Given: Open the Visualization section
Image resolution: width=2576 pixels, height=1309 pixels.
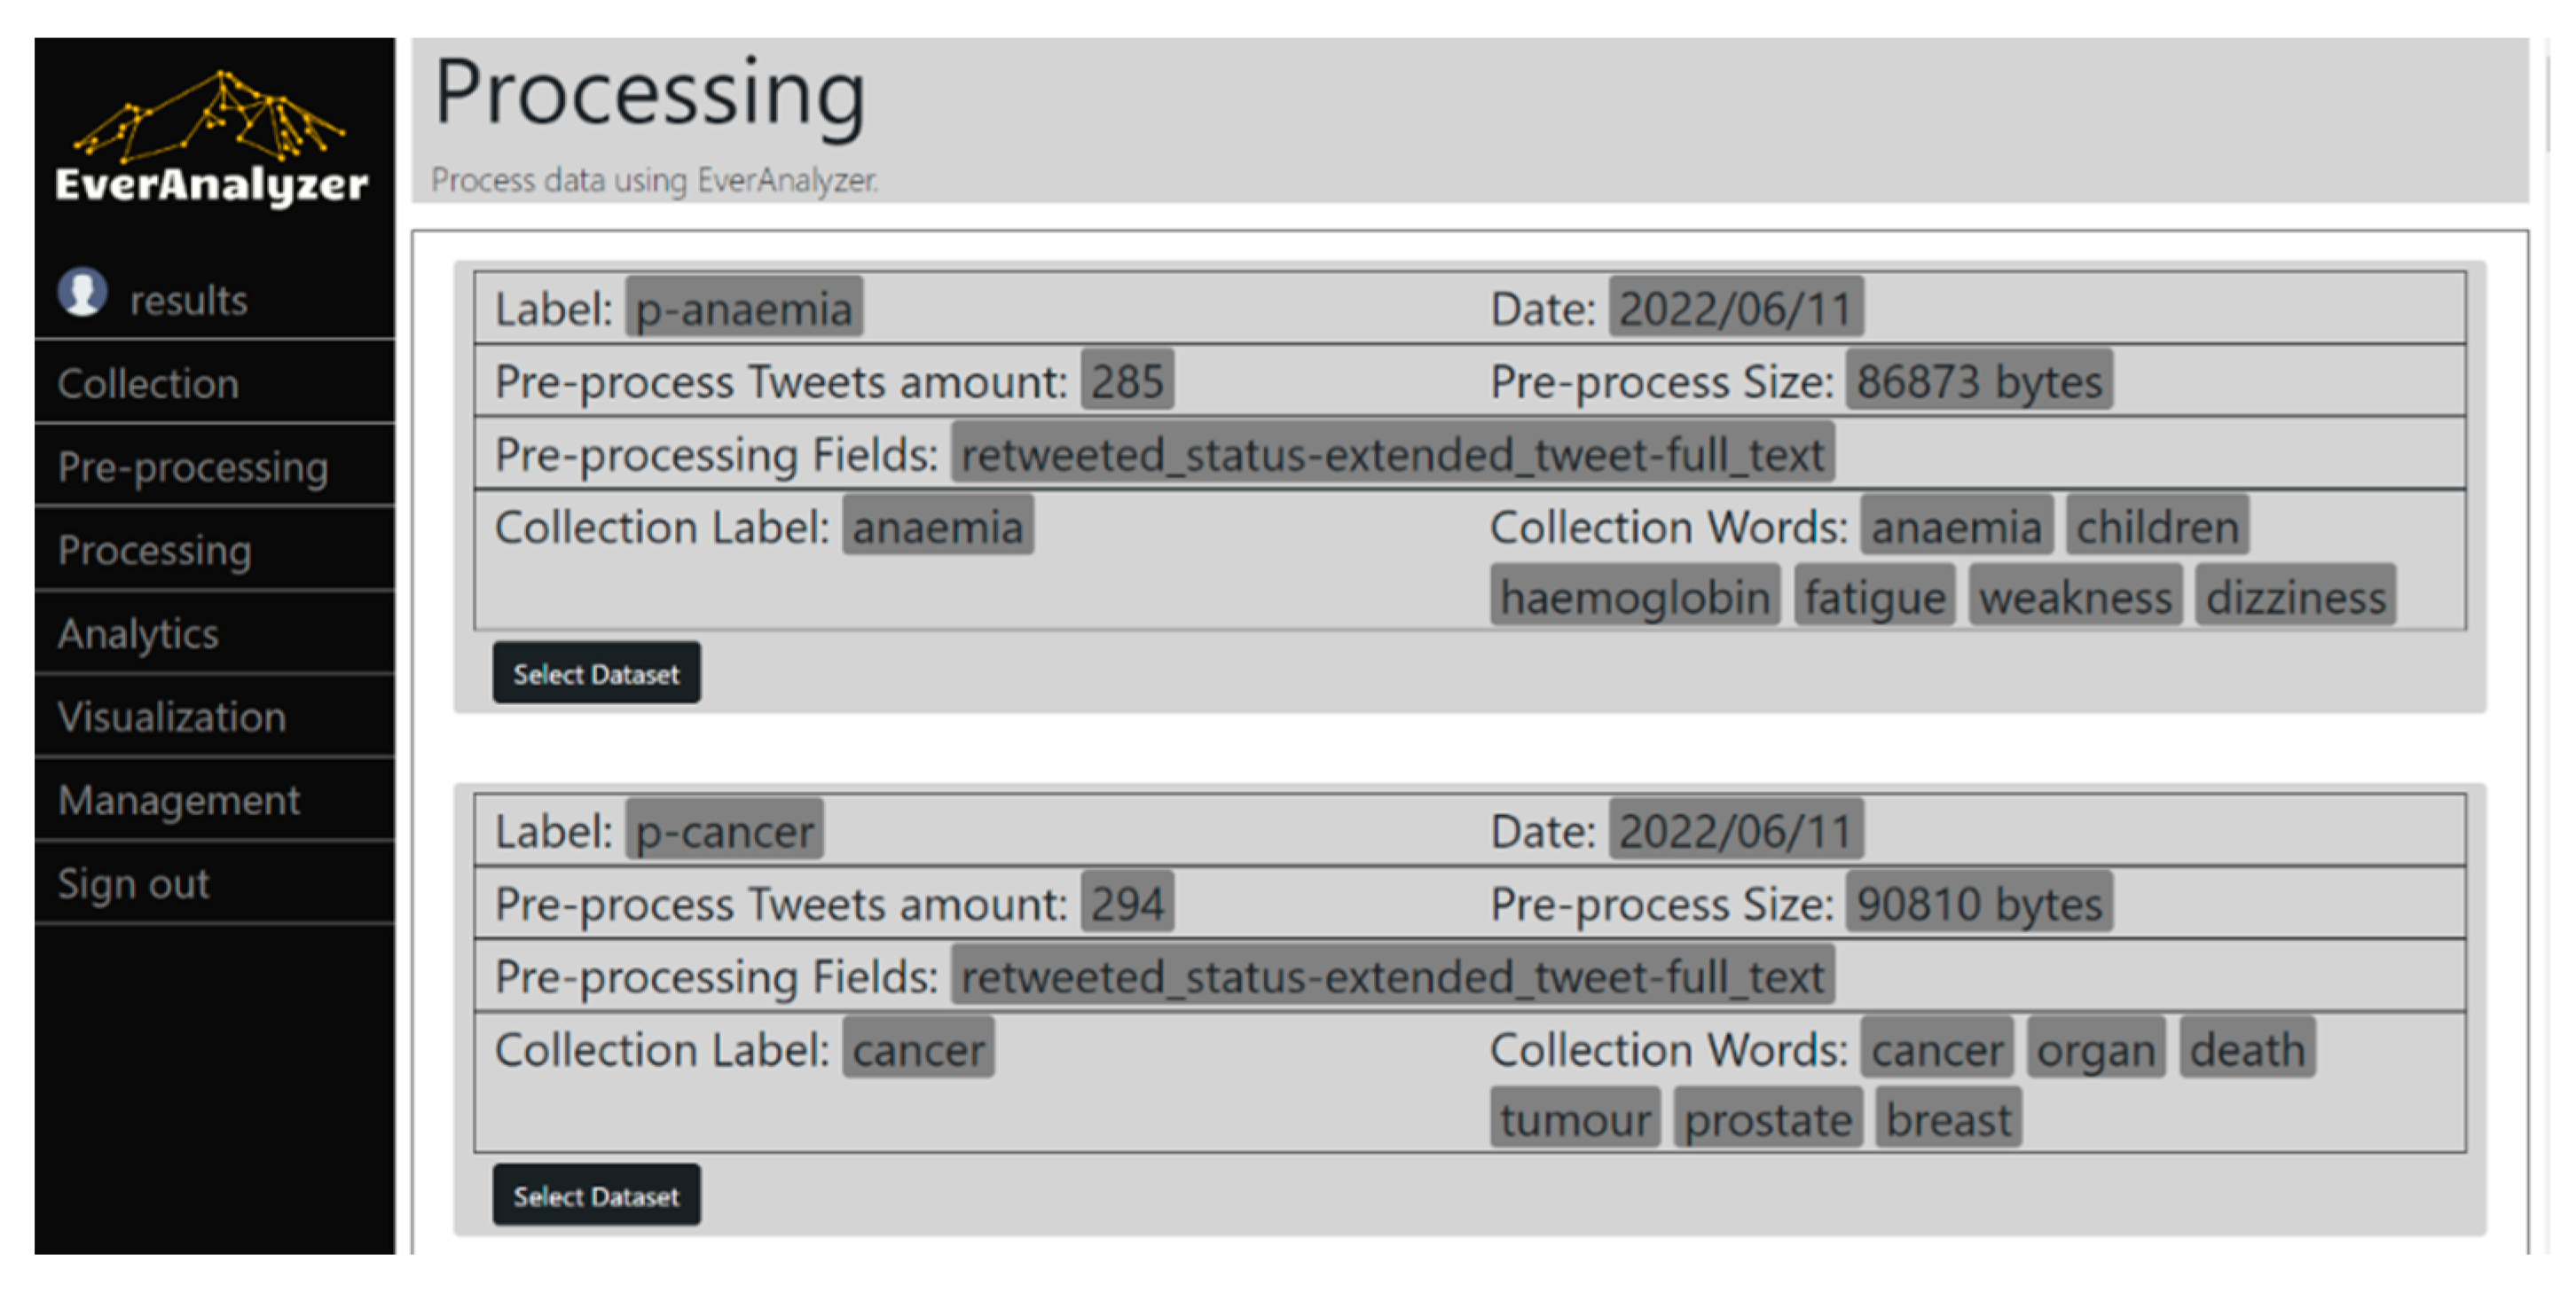Looking at the screenshot, I should (x=171, y=717).
